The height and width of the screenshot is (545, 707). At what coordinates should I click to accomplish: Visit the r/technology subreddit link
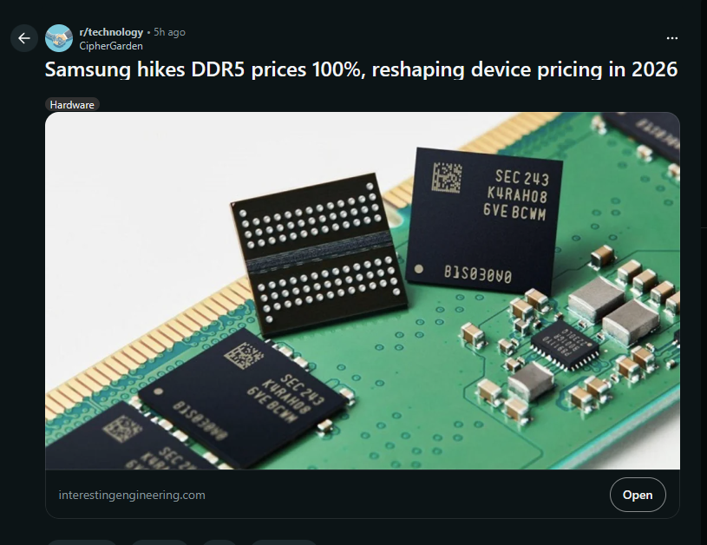tap(111, 32)
